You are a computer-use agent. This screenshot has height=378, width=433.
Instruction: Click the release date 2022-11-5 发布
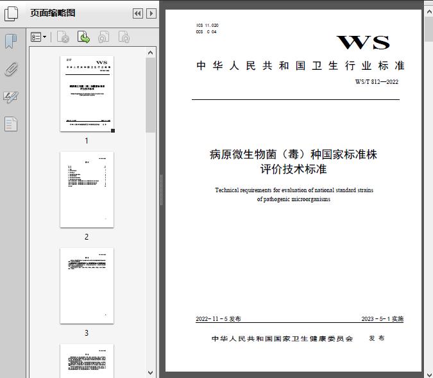(218, 318)
